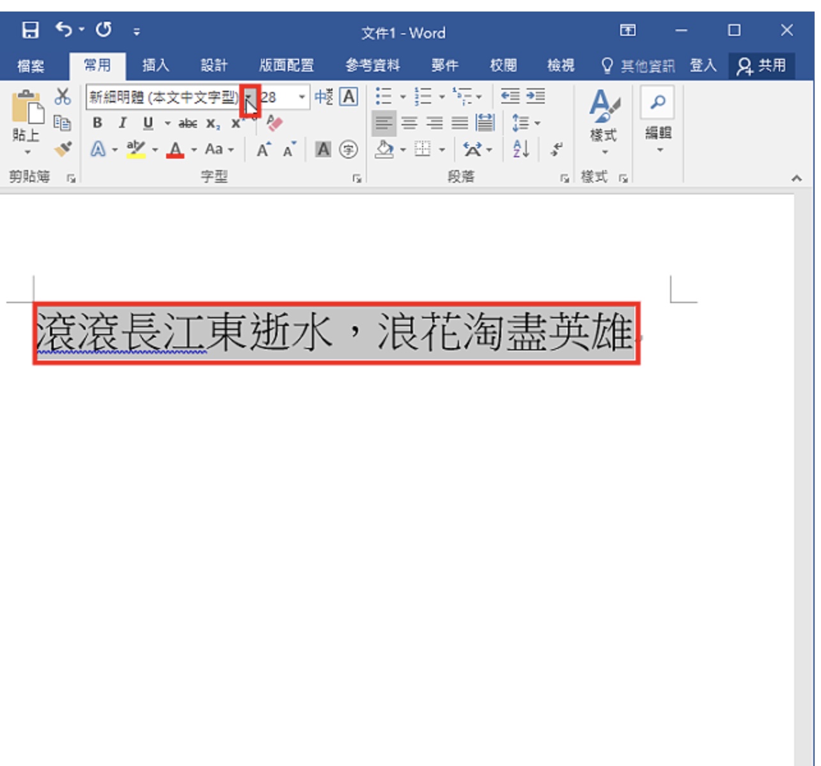Open the 檔案 File tab
Viewport: 821px width, 766px height.
31,65
